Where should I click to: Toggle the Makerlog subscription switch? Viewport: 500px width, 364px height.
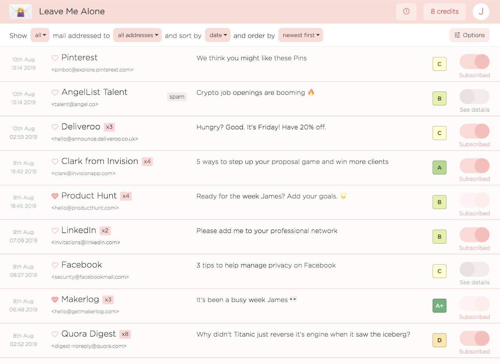(474, 303)
